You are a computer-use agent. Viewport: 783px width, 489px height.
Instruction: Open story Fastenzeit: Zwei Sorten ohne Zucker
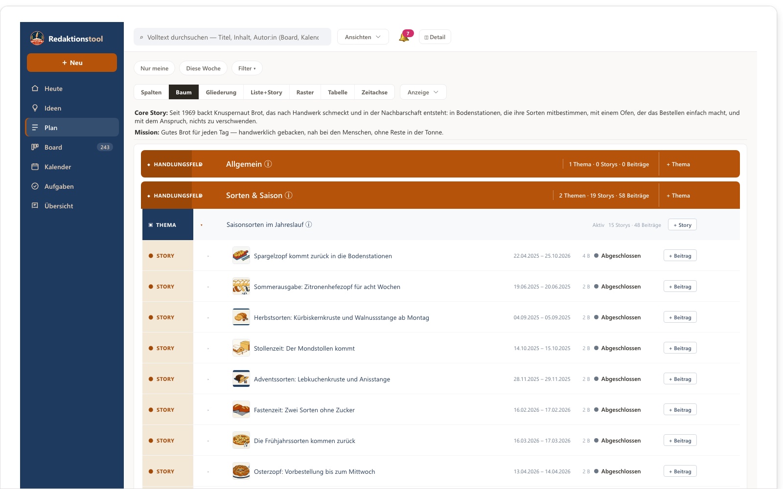304,410
